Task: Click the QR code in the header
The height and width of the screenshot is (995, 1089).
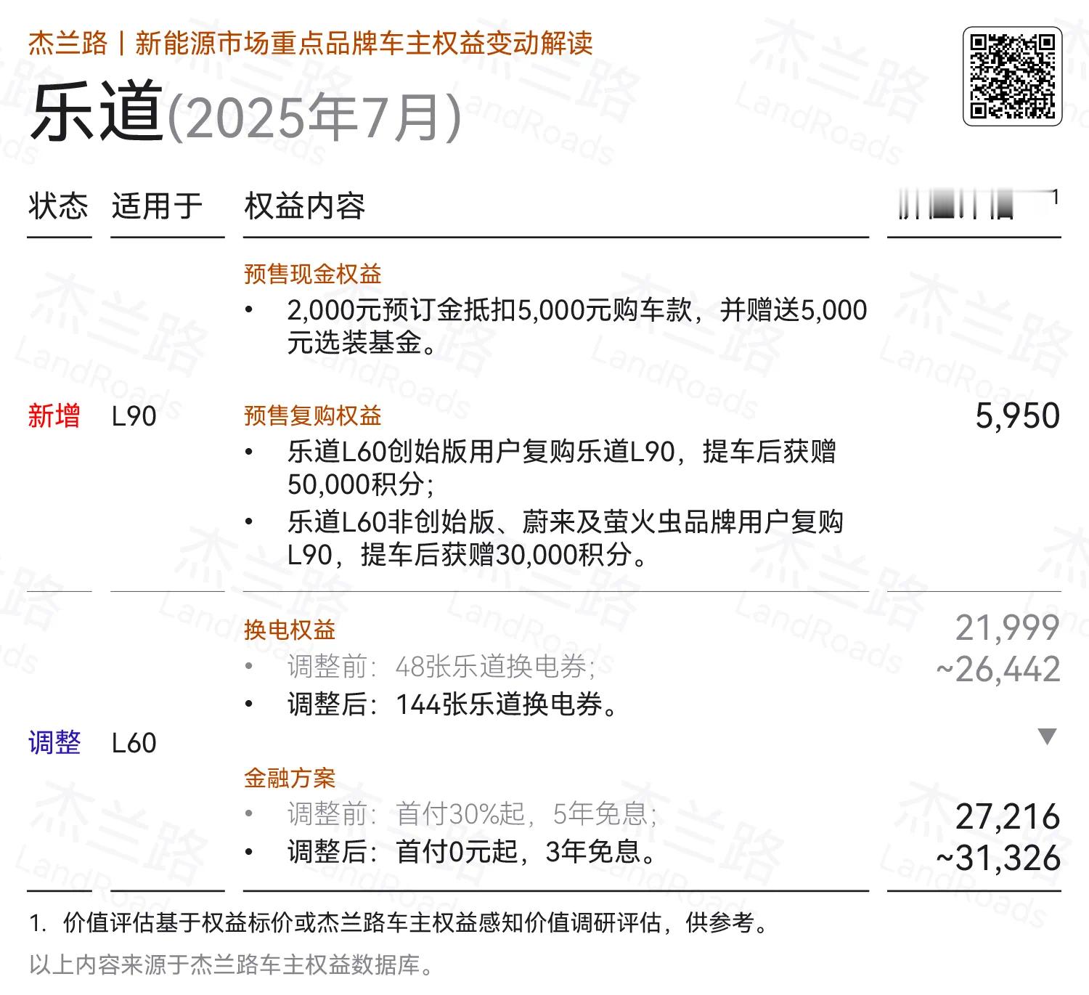Action: coord(1012,76)
